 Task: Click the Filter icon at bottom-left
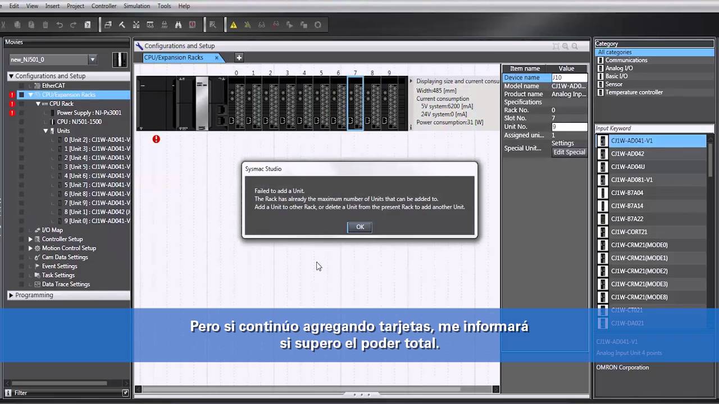tap(8, 393)
